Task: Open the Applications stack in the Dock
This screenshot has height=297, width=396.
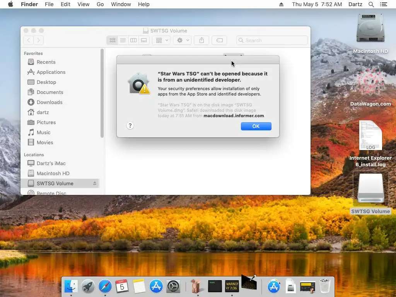Action: point(274,287)
